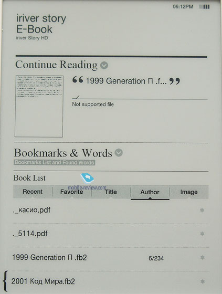Switch to the Favorite tab
This screenshot has height=294, width=222.
pos(71,192)
